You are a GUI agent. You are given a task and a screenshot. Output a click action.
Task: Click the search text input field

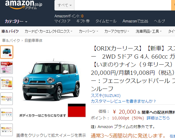(123, 5)
